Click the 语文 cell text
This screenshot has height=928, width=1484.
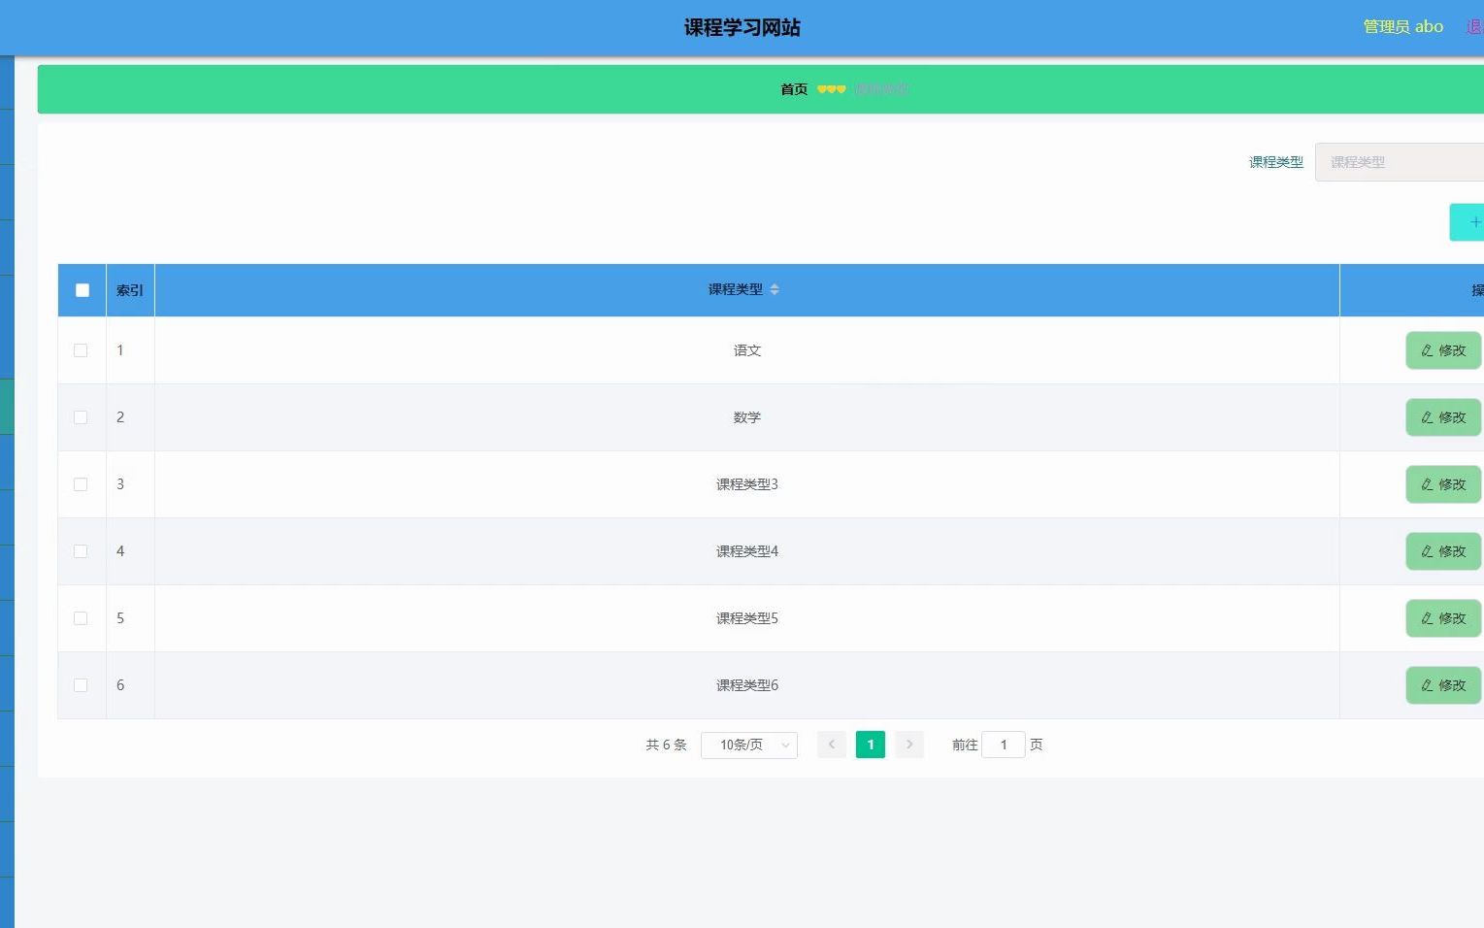(747, 350)
